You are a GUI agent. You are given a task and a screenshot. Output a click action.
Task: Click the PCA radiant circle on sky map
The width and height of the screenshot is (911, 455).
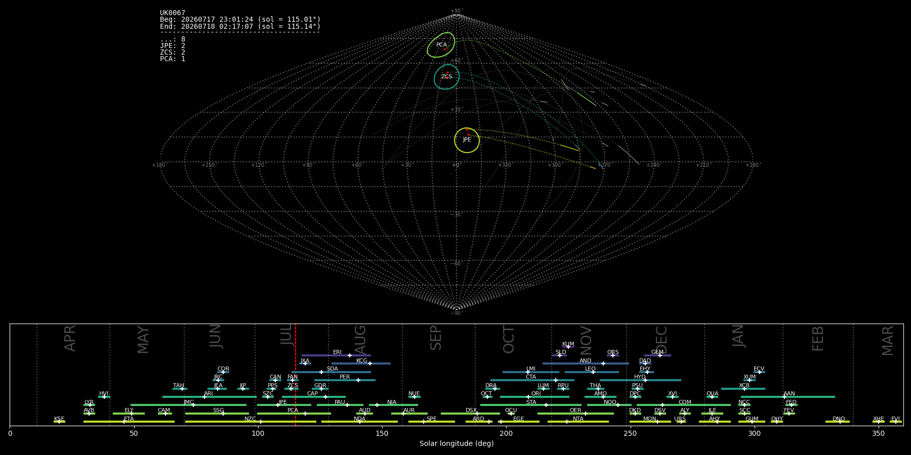click(x=441, y=45)
